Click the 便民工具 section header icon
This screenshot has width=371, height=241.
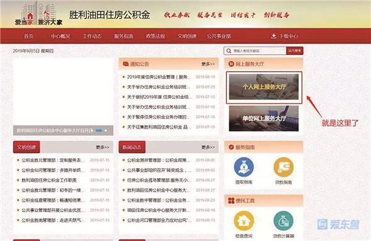pyautogui.click(x=231, y=201)
